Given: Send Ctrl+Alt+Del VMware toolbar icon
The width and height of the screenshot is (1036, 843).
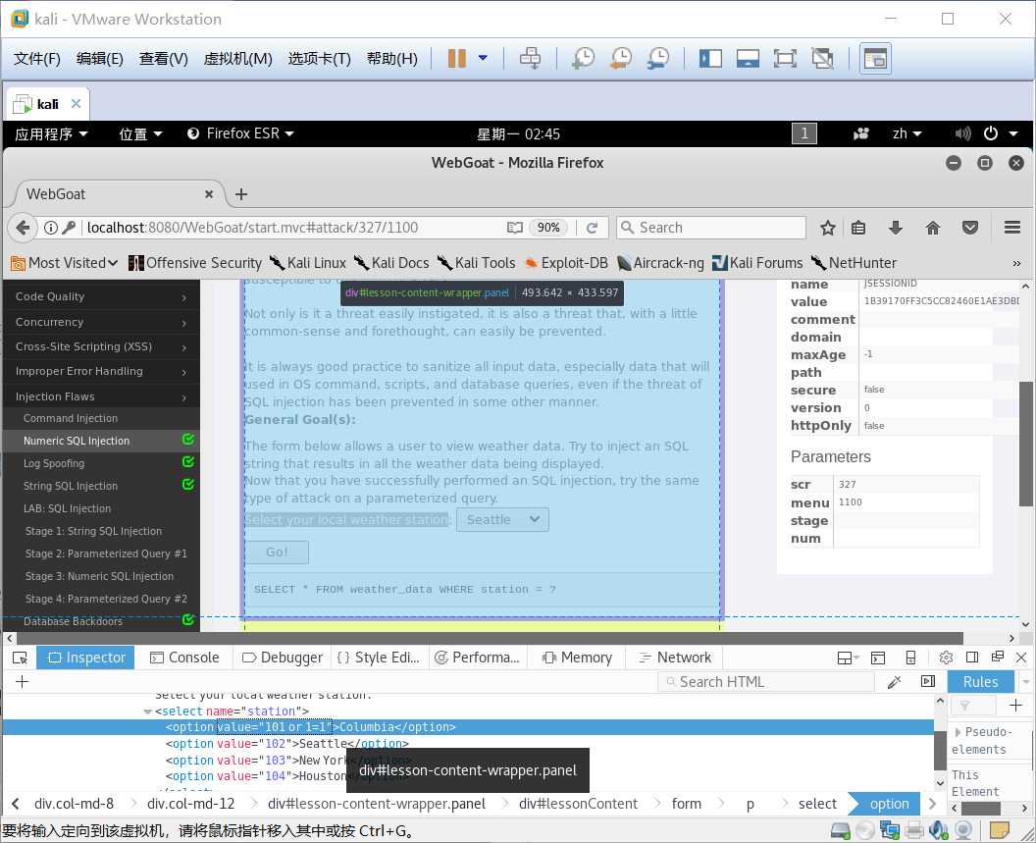Looking at the screenshot, I should point(530,58).
